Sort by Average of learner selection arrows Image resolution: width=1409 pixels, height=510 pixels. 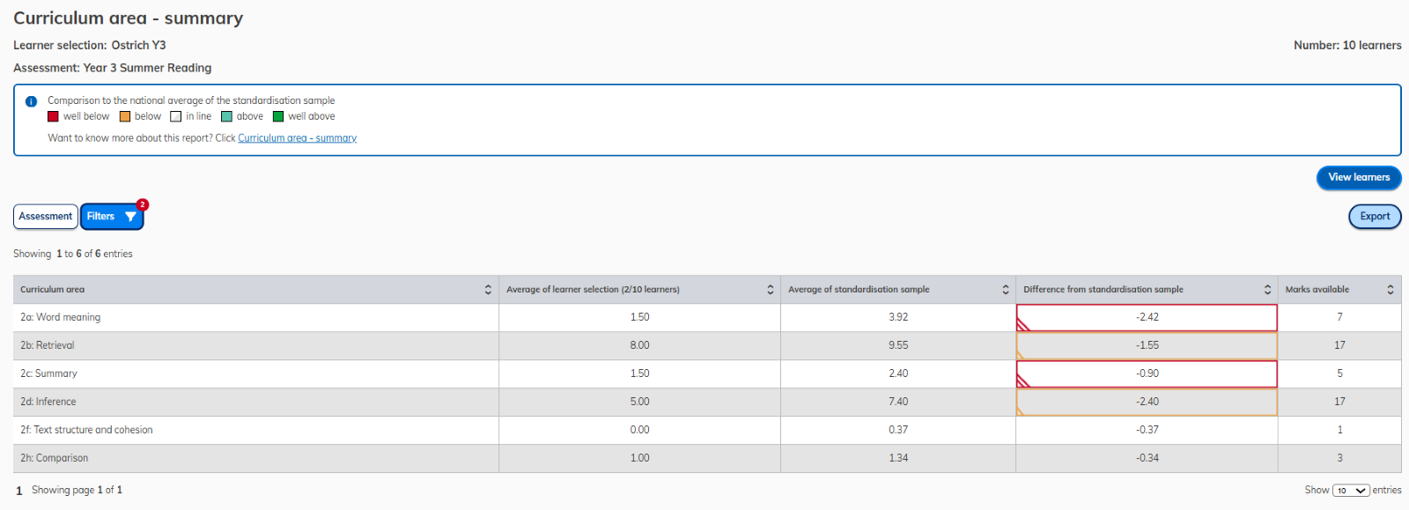(x=771, y=290)
